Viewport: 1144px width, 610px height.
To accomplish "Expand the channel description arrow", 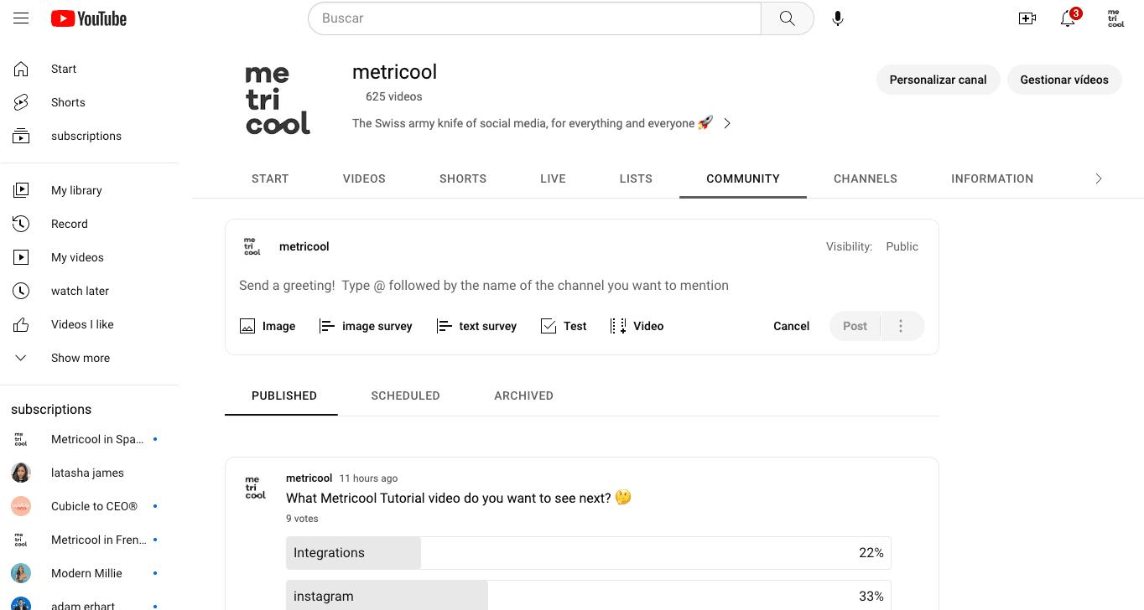I will pyautogui.click(x=727, y=123).
